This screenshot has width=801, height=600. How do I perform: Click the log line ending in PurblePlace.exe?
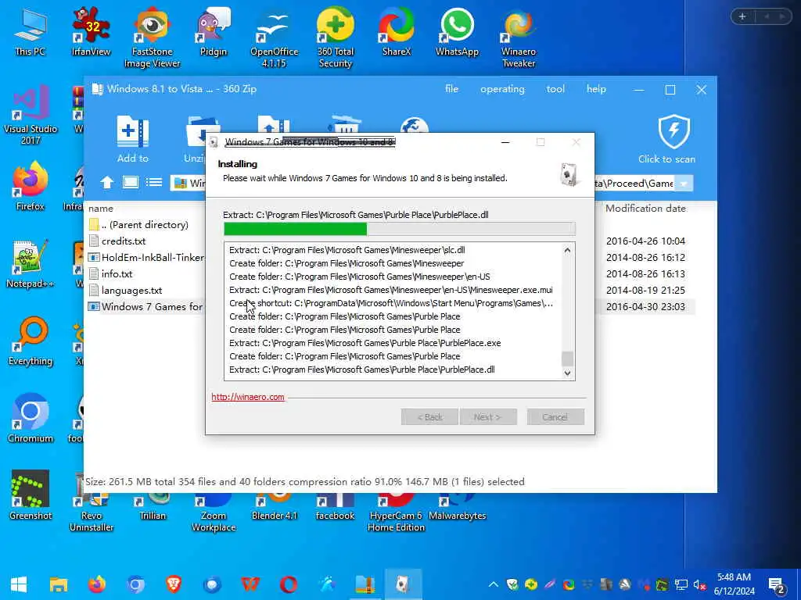[x=365, y=343]
